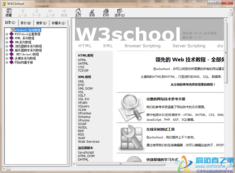Click content pane scroll-up arrow
The height and width of the screenshot is (173, 235).
pos(226,20)
